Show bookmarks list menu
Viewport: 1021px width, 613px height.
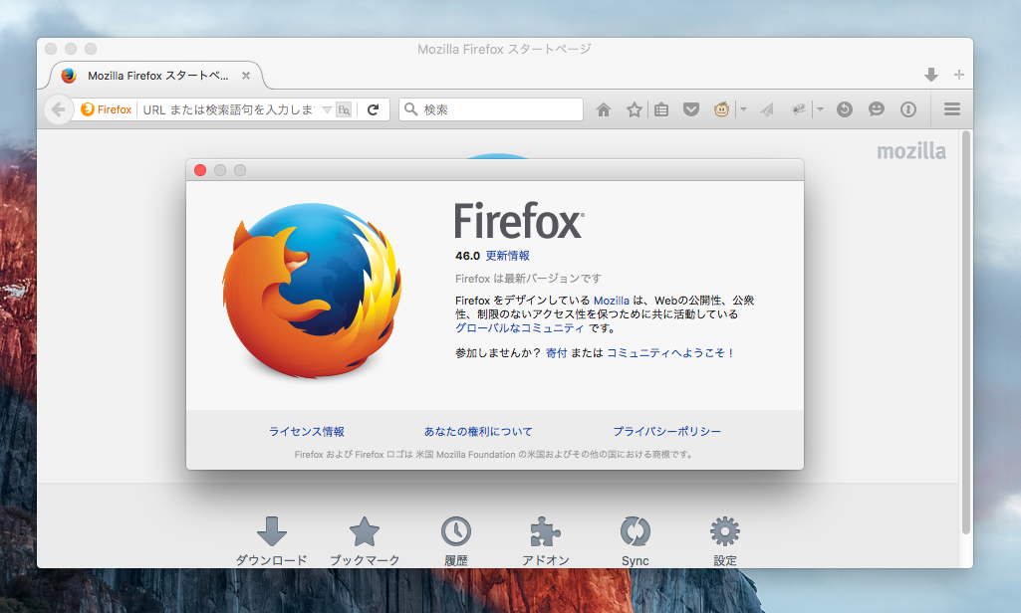[661, 109]
